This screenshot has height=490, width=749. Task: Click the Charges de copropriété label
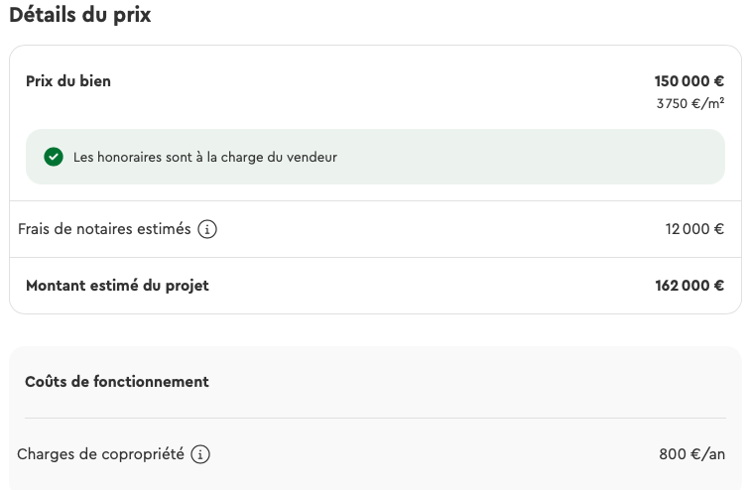coord(100,454)
